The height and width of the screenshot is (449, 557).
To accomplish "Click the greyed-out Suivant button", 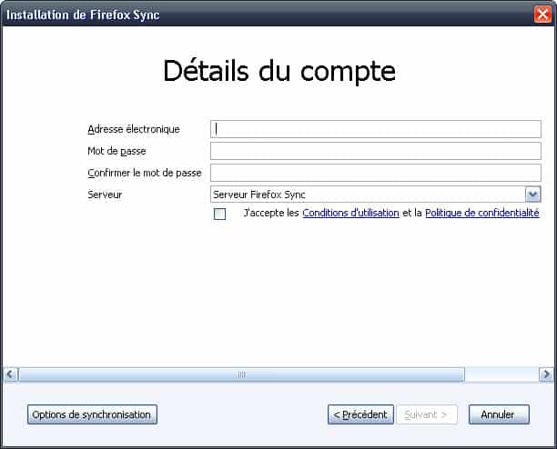I will 427,414.
